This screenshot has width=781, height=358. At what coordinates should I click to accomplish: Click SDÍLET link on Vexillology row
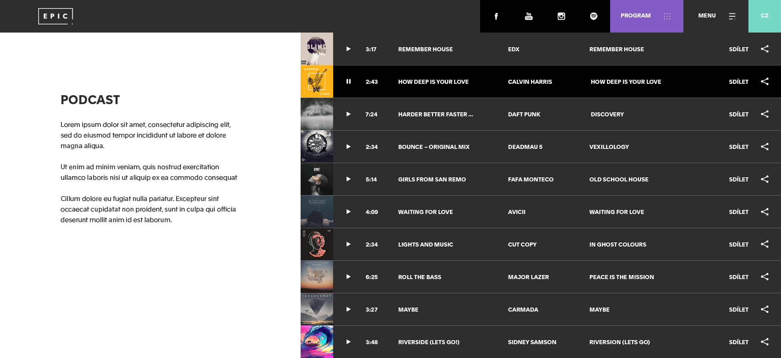739,147
